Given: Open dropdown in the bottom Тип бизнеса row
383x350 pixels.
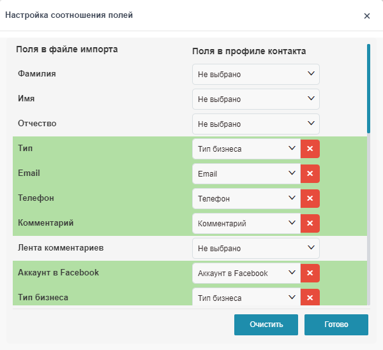Looking at the screenshot, I should (x=246, y=298).
